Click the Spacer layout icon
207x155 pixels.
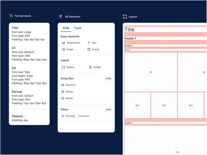click(x=64, y=67)
